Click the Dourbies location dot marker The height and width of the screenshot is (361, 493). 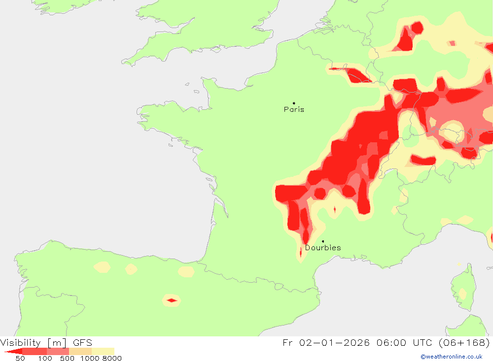tap(323, 241)
